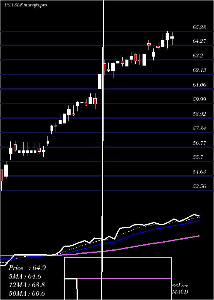Click the '12MA : 63.8' readout
This screenshot has height=300, width=214.
coord(27,285)
